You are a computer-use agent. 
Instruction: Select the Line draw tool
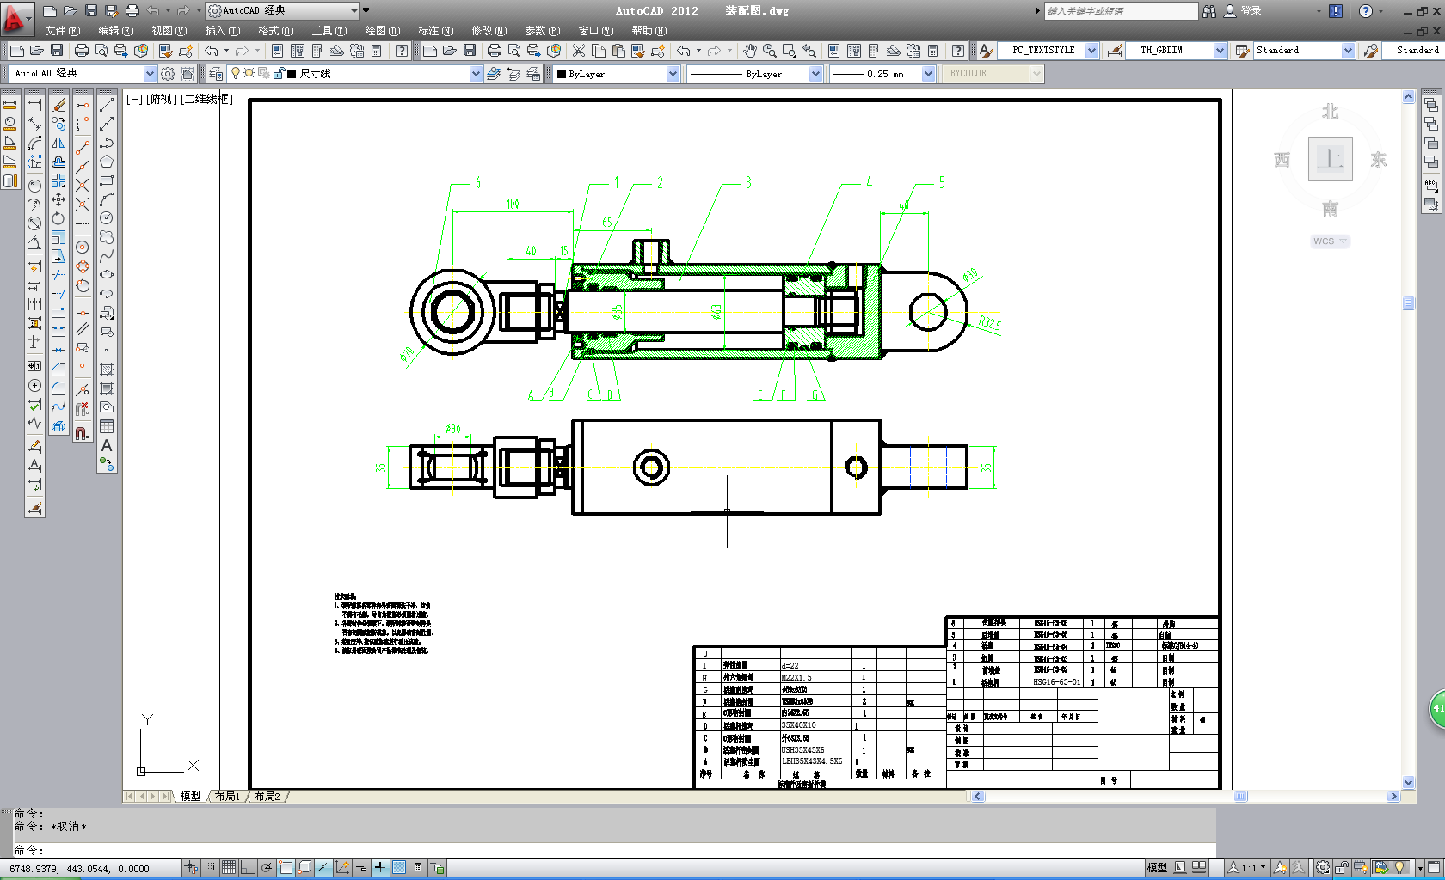click(x=107, y=105)
